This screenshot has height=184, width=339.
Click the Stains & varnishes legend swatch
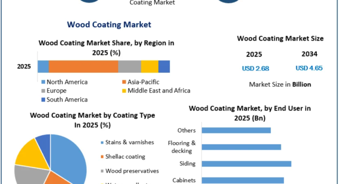(102, 143)
